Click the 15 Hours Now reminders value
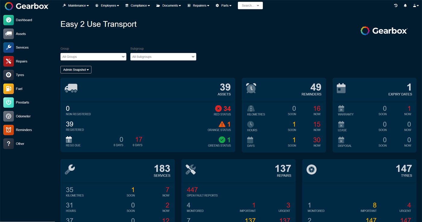The width and height of the screenshot is (422, 222). (317, 124)
